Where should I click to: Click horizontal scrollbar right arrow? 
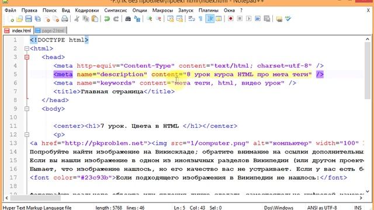[361, 198]
